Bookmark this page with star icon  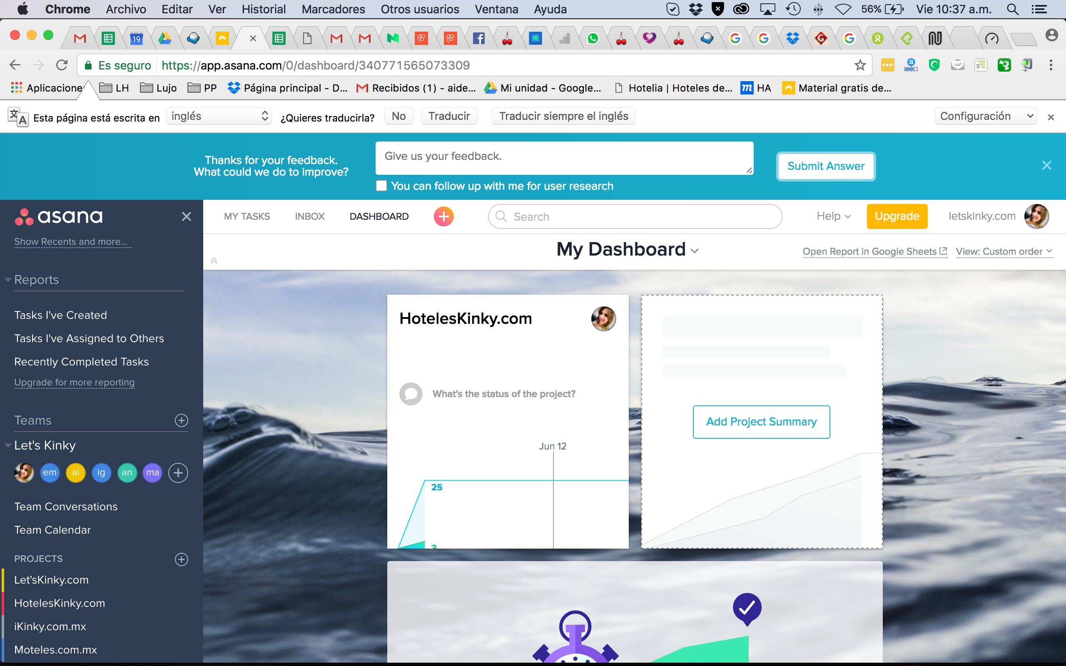(860, 65)
